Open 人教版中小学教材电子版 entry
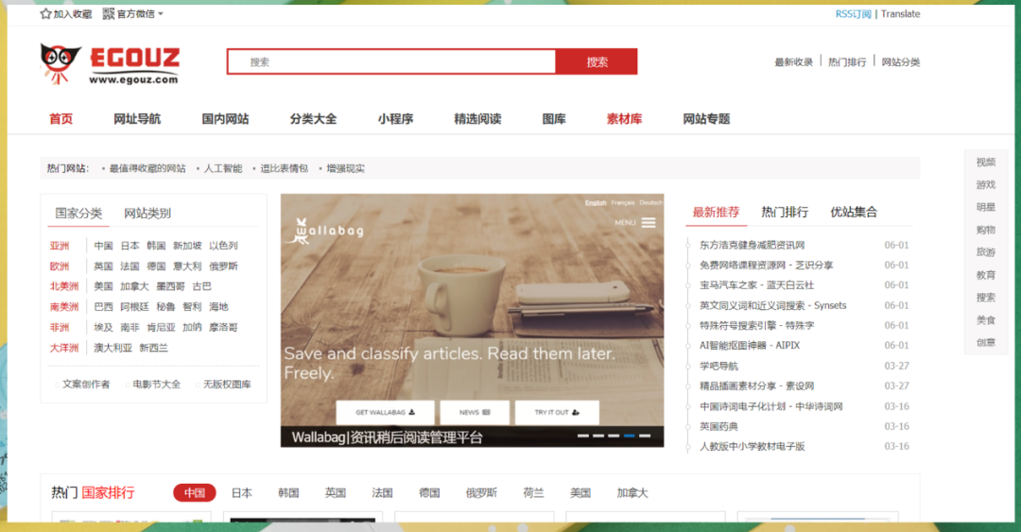This screenshot has width=1021, height=532. point(753,447)
